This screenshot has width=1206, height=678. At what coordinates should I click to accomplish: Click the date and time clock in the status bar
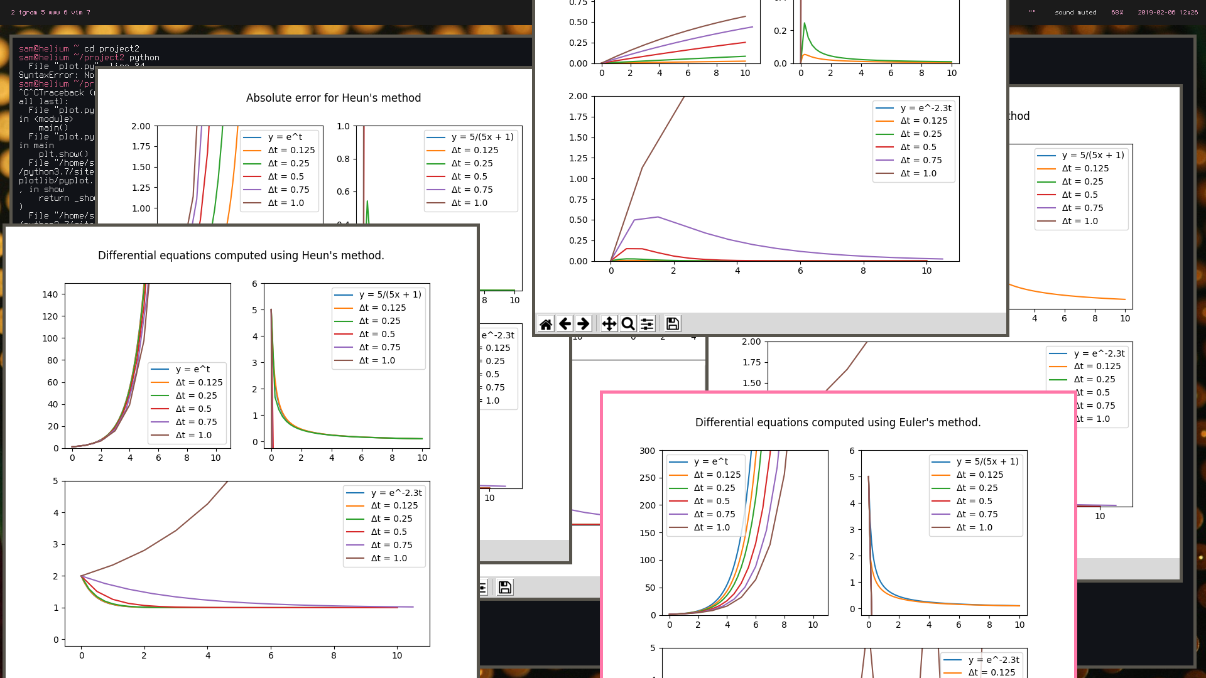click(1167, 13)
